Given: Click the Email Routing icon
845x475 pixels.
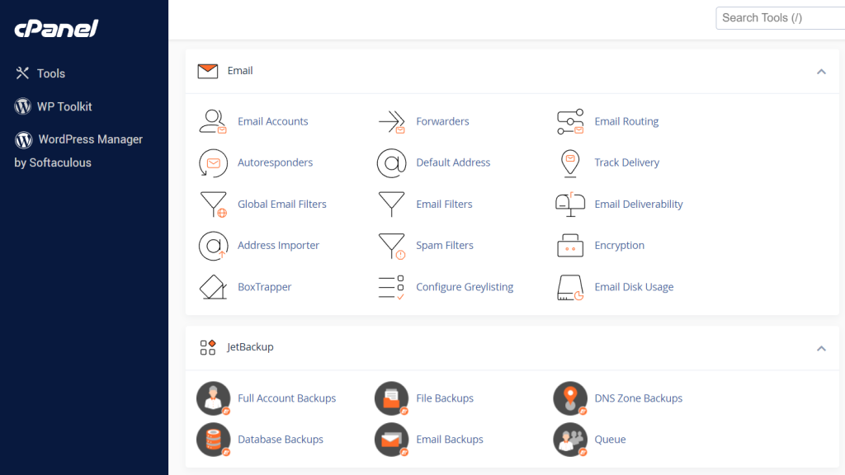Looking at the screenshot, I should [570, 122].
